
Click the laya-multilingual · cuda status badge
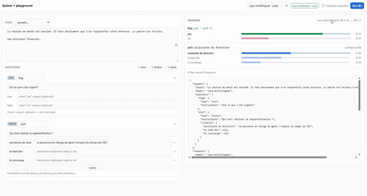(x=305, y=6)
